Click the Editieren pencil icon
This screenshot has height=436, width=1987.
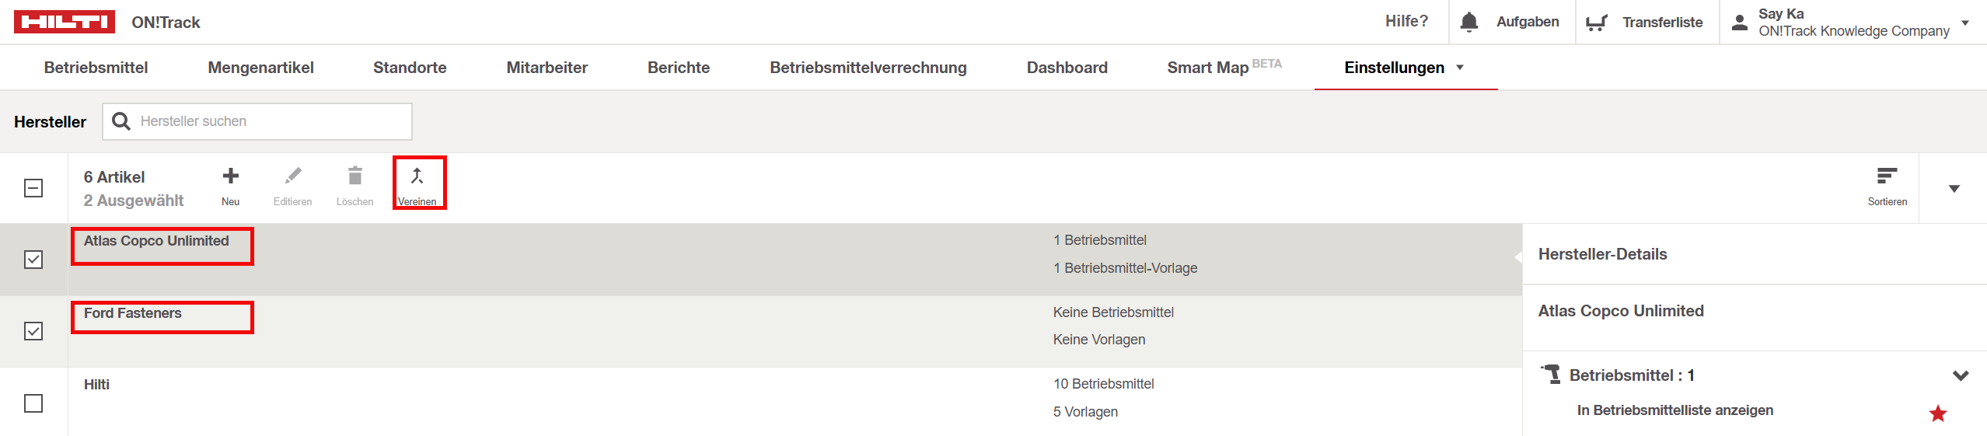click(293, 176)
